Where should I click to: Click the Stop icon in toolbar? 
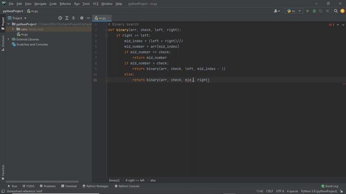point(328,11)
